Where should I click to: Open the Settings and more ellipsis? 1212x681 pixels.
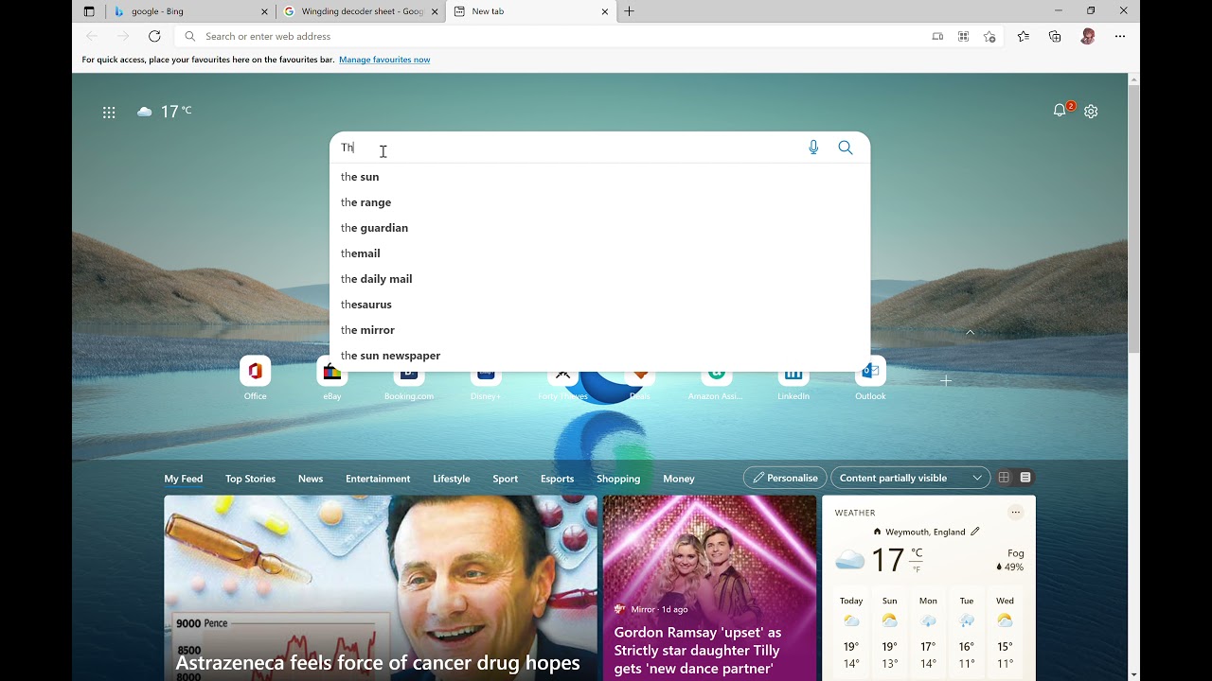(x=1120, y=36)
